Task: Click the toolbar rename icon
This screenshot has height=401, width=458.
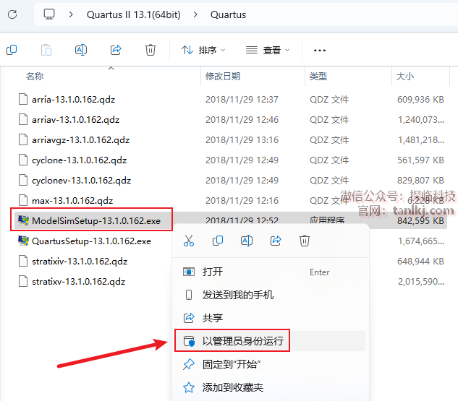Action: coord(81,50)
